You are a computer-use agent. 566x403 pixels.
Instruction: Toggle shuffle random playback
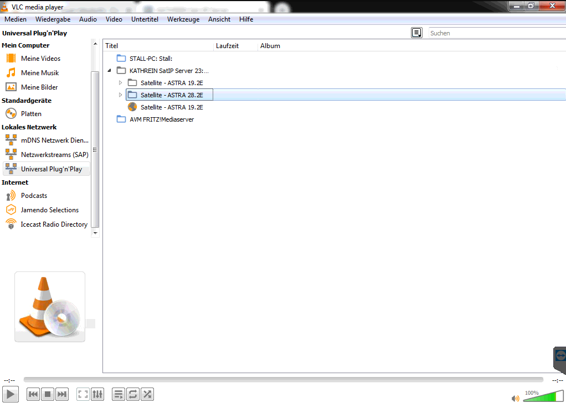click(x=147, y=394)
